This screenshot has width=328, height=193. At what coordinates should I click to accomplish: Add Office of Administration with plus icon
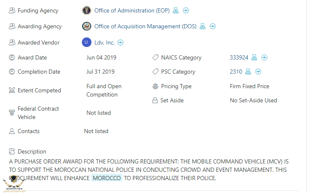click(186, 10)
